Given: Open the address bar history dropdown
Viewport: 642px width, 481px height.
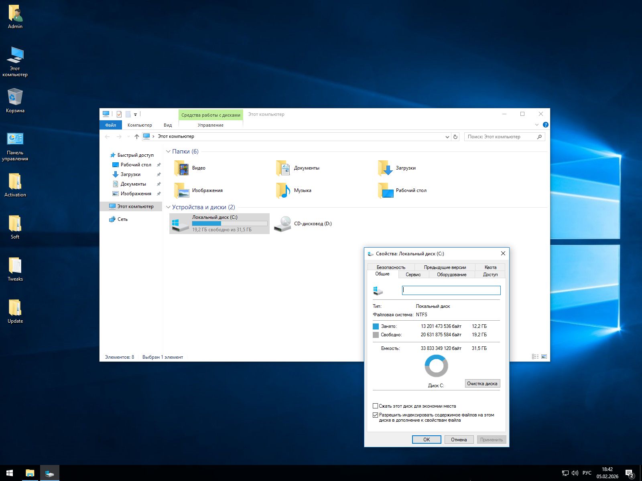Looking at the screenshot, I should [447, 137].
